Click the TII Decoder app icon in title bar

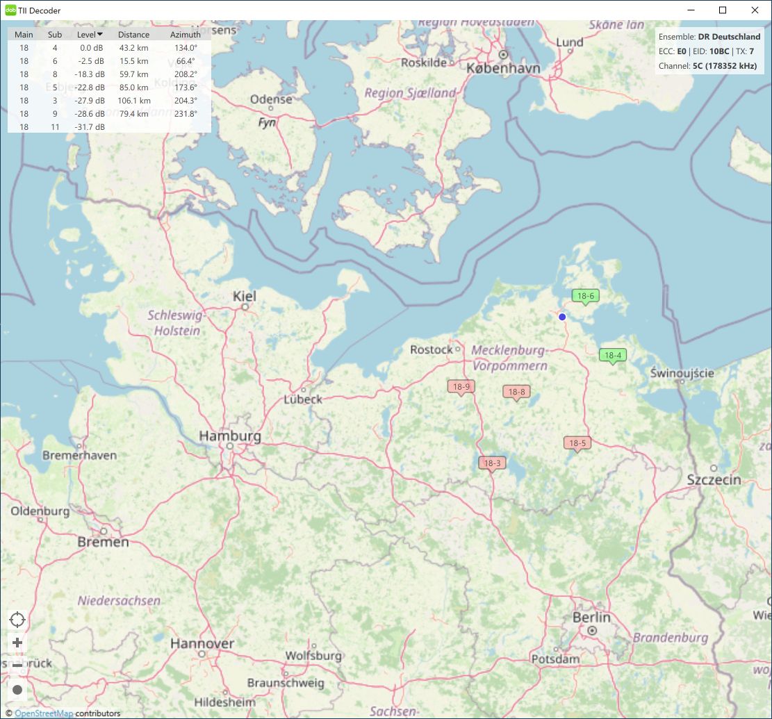(x=10, y=10)
